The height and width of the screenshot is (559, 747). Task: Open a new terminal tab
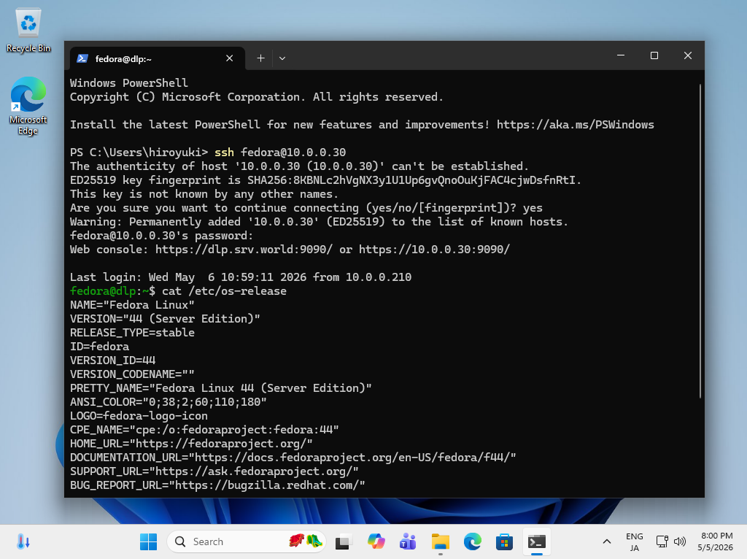click(x=260, y=58)
